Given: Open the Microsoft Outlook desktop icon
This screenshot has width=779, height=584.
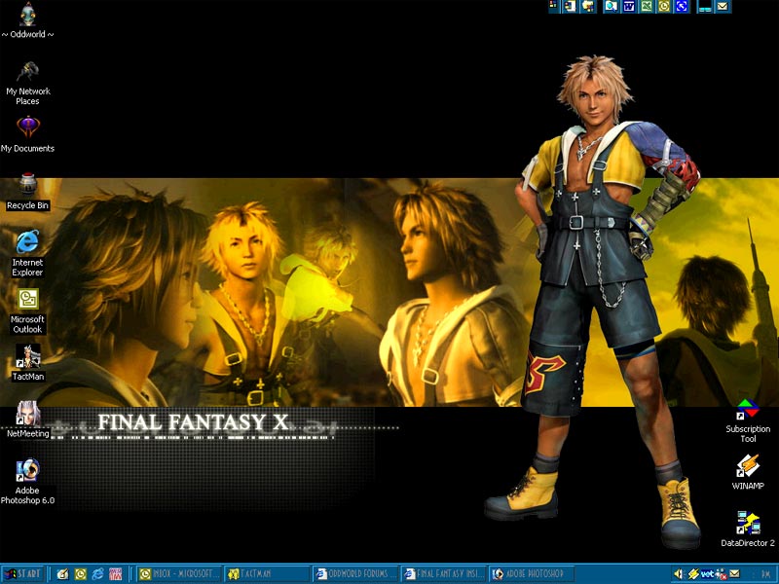Looking at the screenshot, I should (x=27, y=299).
